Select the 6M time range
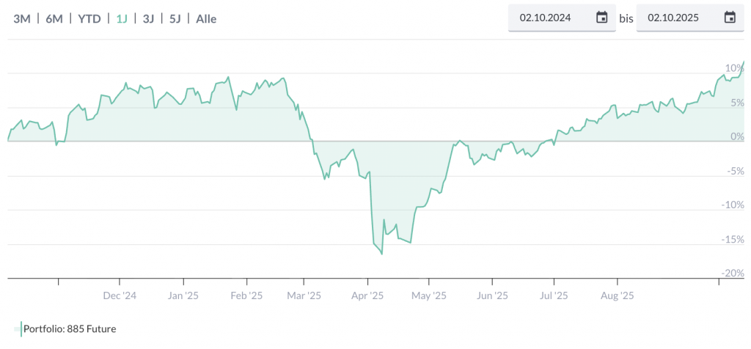751x349 pixels. click(x=54, y=18)
